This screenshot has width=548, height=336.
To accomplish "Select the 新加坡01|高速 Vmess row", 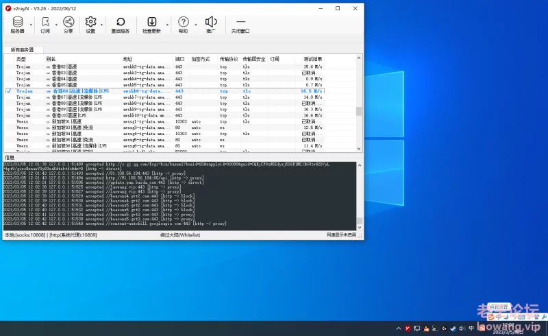I will tap(164, 121).
